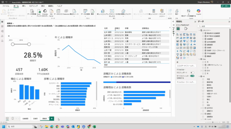231x129 pixels.
Task: Click the 退職理由 column header
Action: (x=145, y=28)
